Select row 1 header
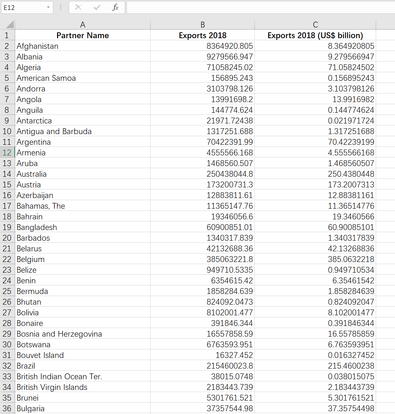The height and width of the screenshot is (414, 395). tap(7, 35)
